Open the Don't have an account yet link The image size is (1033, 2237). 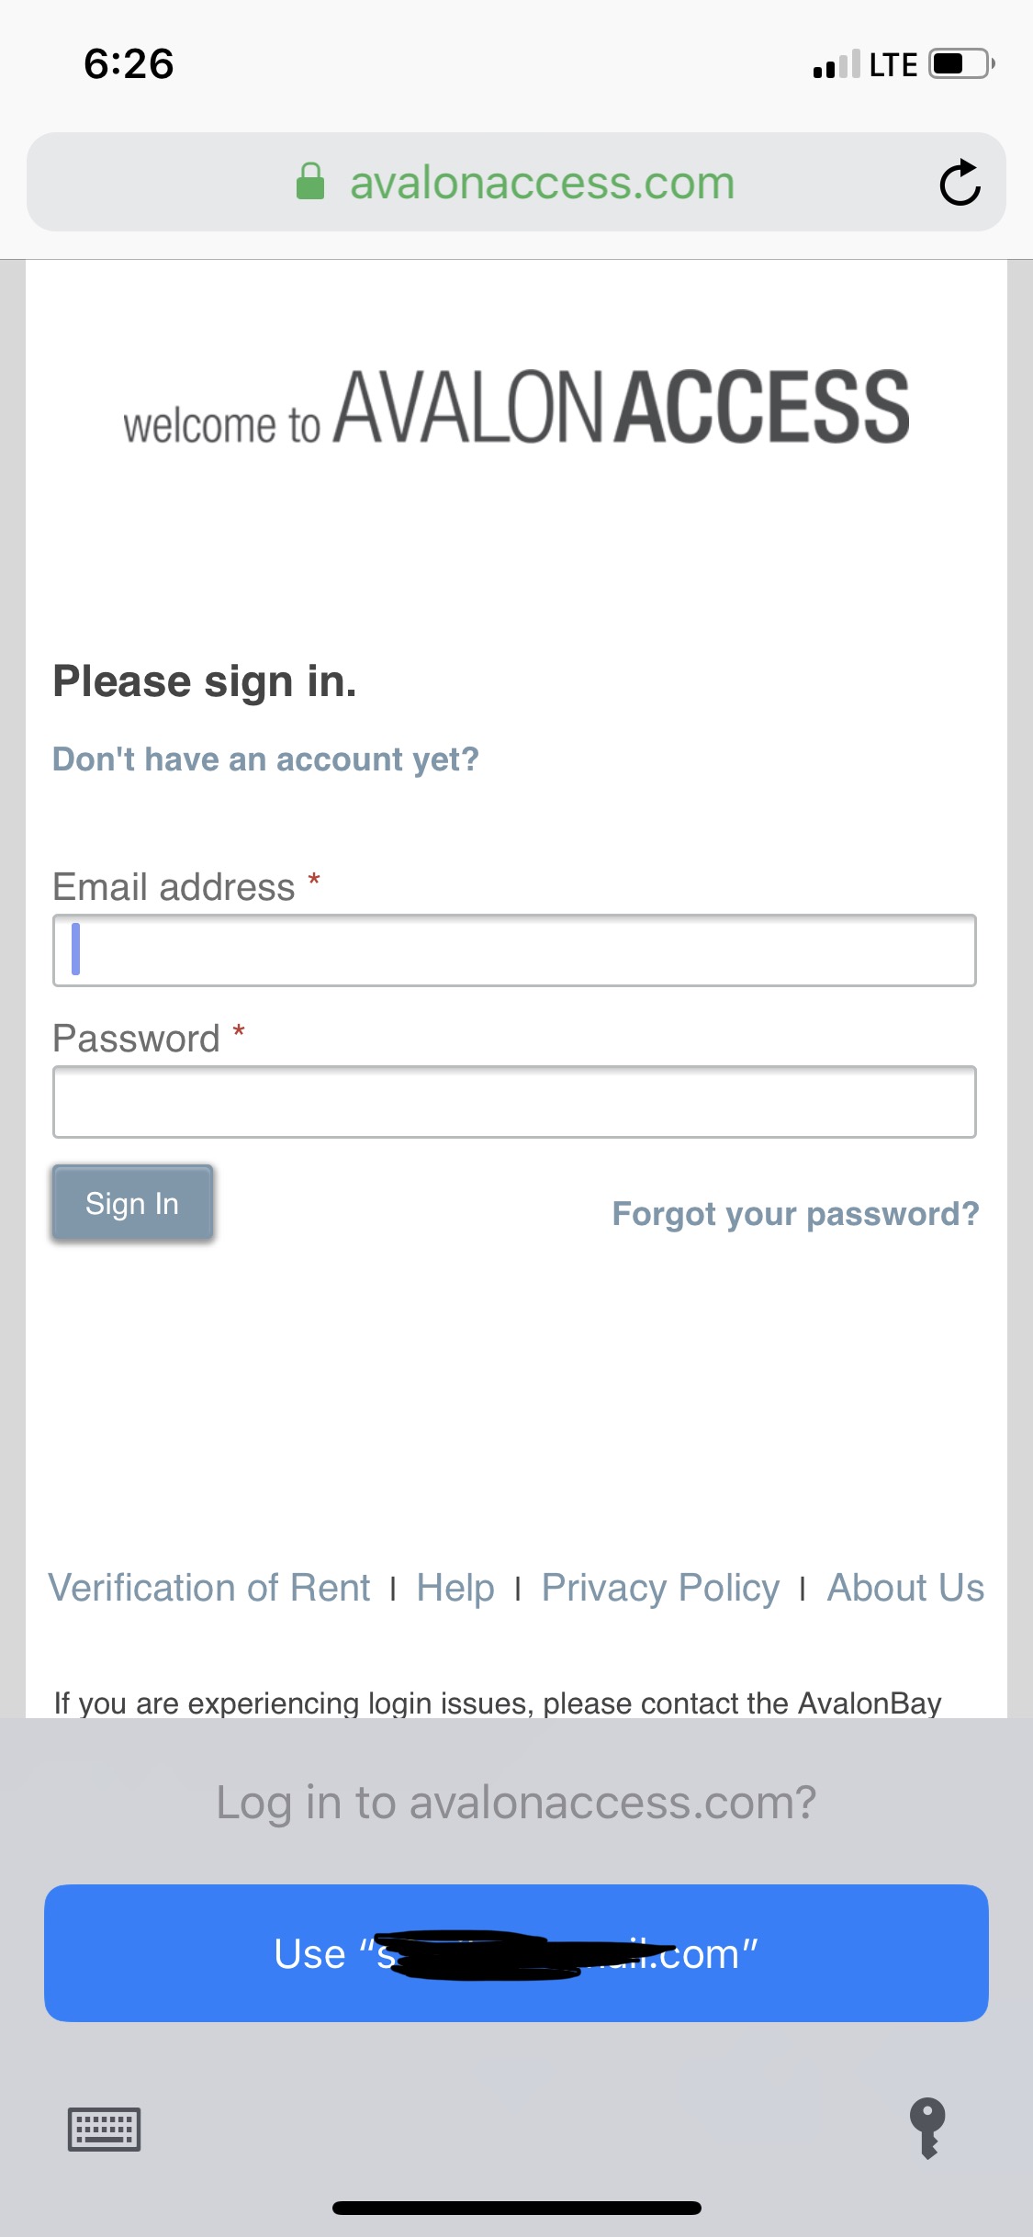[265, 759]
